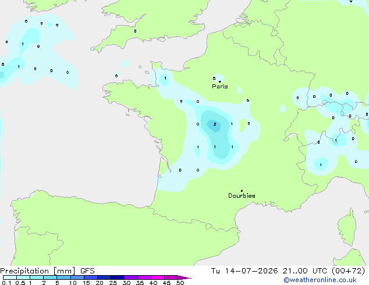Viewport: 369px width, 285px height.
Task: Click the "(00+72)" forecast offset text
Action: tap(348, 271)
